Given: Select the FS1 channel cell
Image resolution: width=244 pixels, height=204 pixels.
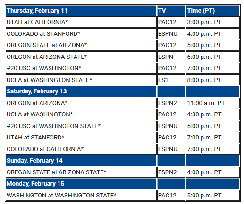Looking at the screenshot, I should point(171,80).
